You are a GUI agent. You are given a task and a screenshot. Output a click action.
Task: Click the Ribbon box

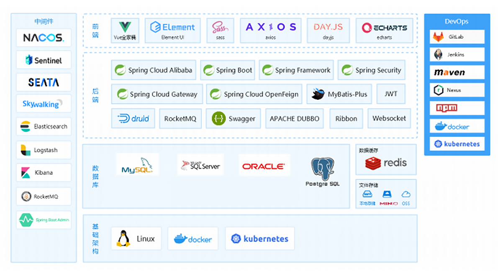pos(346,118)
